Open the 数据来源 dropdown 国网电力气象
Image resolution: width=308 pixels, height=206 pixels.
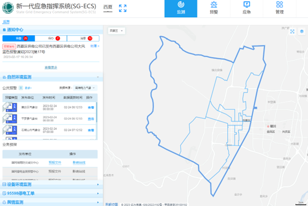pyautogui.click(x=85, y=88)
